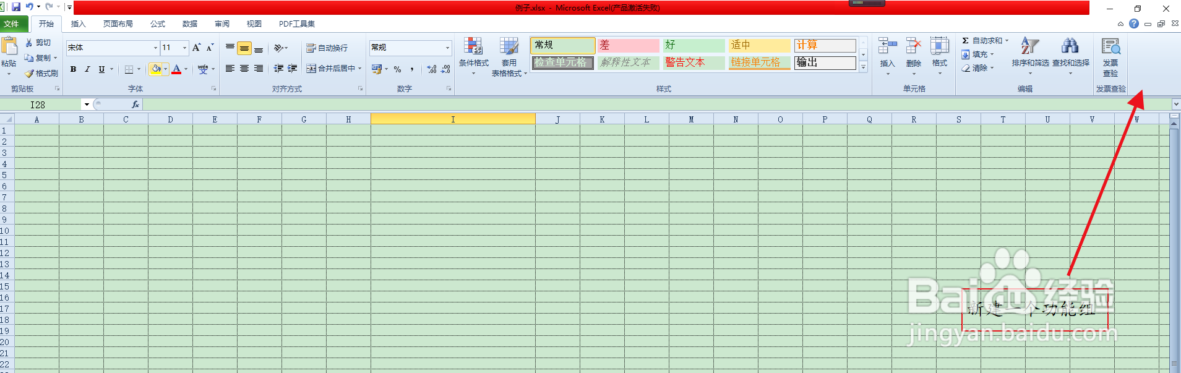Image resolution: width=1181 pixels, height=373 pixels.
Task: Select column I header
Action: coord(453,119)
